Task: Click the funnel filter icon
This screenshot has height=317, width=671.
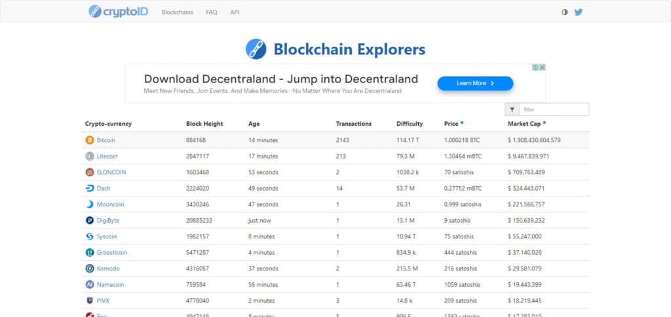Action: 512,109
